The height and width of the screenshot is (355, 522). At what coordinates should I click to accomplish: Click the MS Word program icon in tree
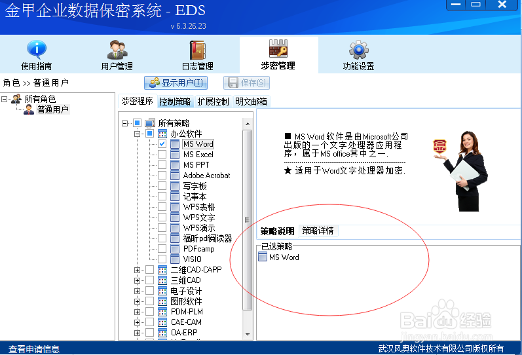[175, 144]
